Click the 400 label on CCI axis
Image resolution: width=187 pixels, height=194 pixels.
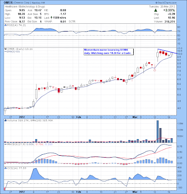tap(180, 168)
